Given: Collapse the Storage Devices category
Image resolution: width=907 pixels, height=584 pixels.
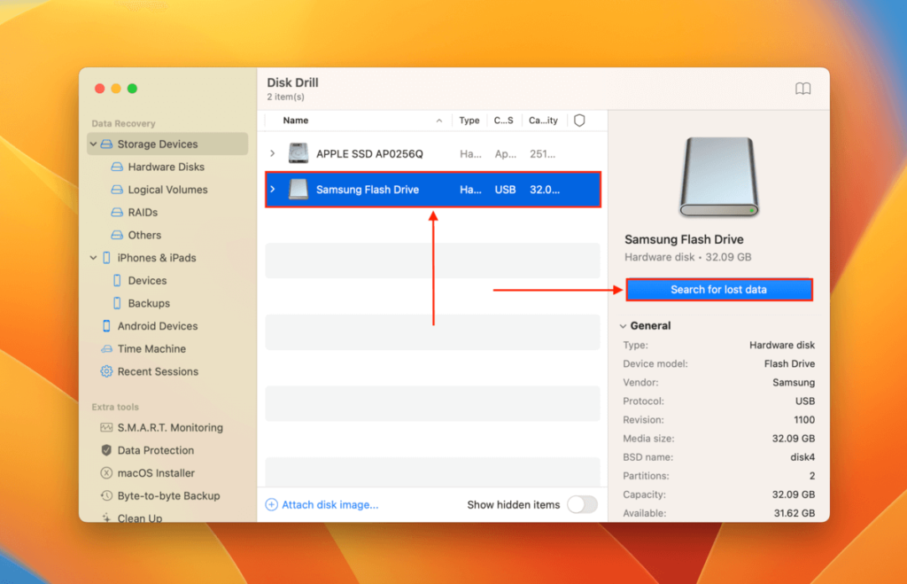Looking at the screenshot, I should click(x=93, y=144).
